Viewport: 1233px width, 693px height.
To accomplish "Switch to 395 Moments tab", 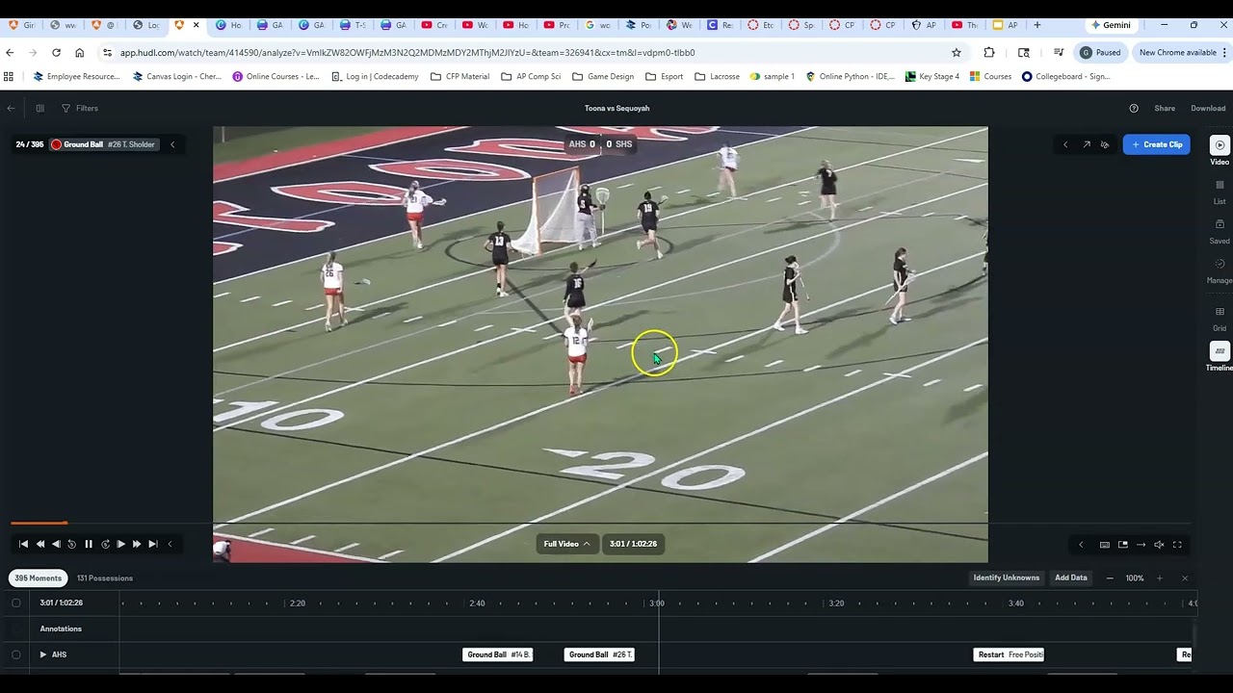I will (x=39, y=578).
